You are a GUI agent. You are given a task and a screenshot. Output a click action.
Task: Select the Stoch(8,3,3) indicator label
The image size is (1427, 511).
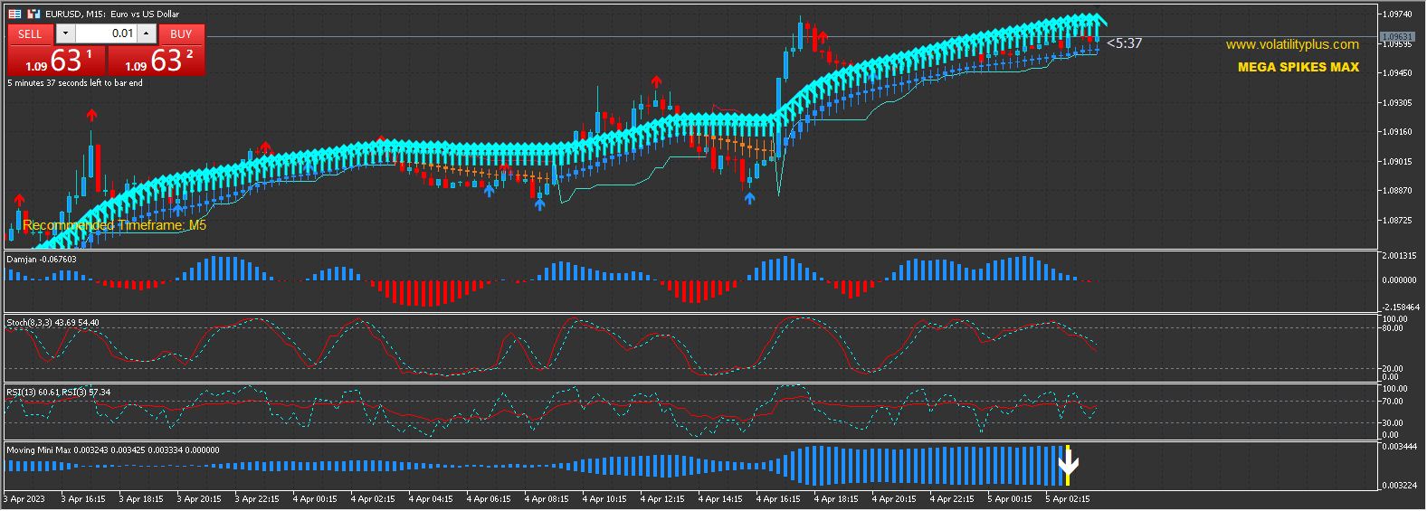[x=52, y=323]
